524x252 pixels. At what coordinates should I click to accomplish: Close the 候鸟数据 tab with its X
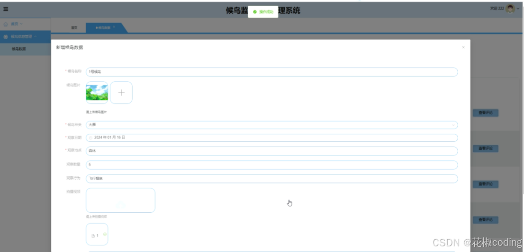(114, 26)
